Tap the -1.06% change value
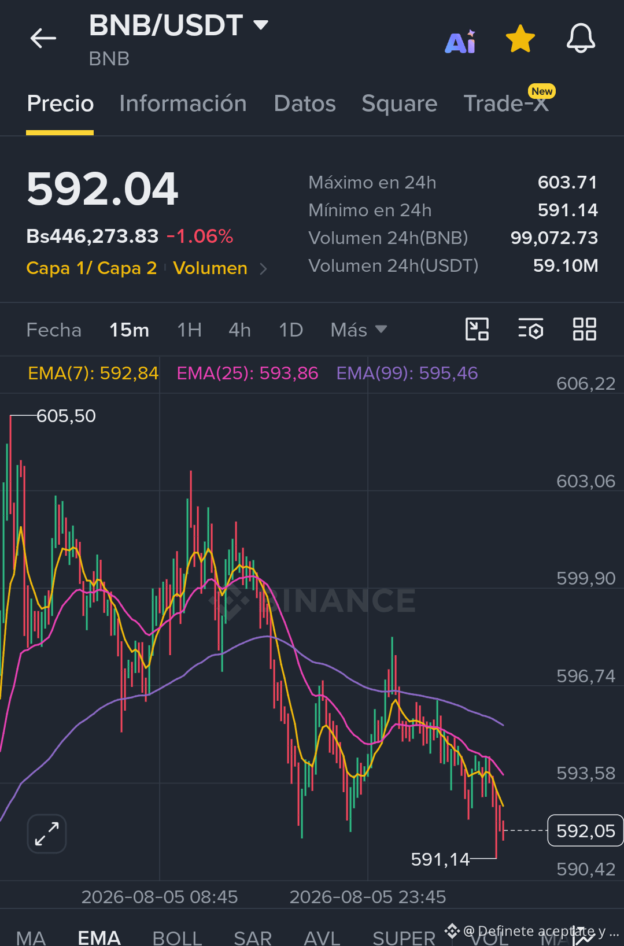The image size is (624, 946). [x=200, y=236]
